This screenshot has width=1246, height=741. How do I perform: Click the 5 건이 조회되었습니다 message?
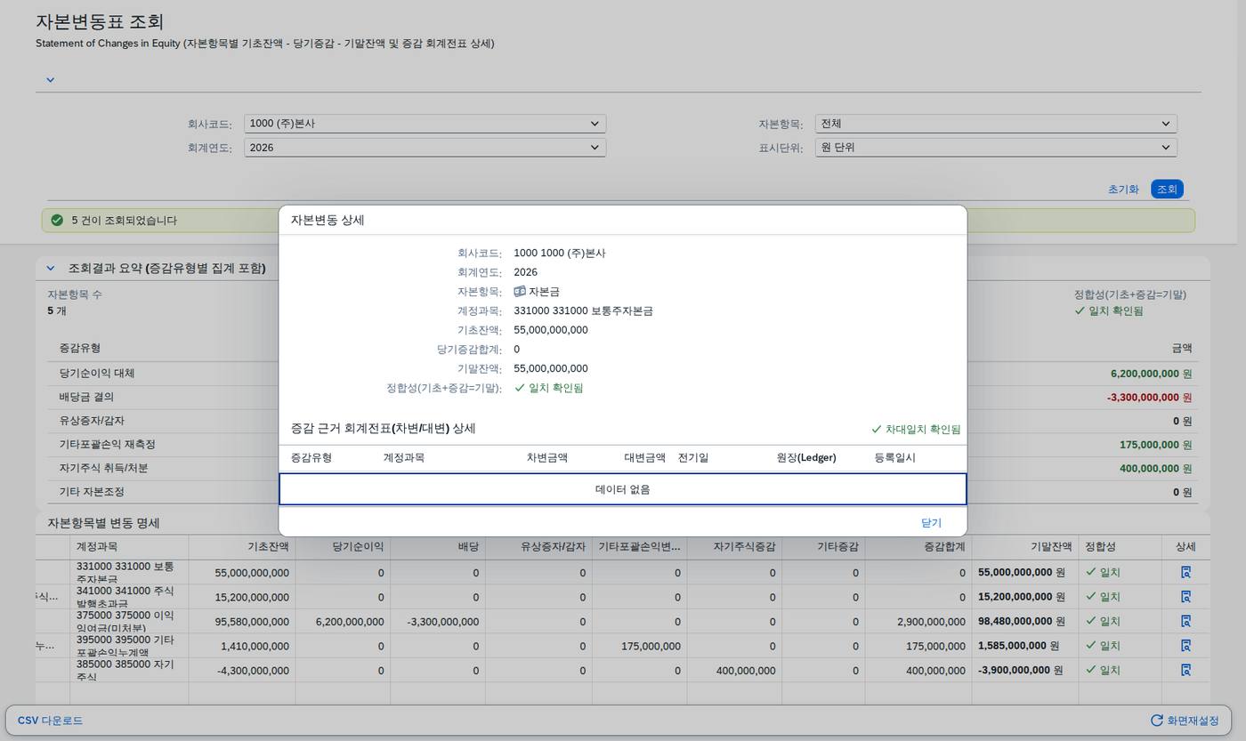125,221
